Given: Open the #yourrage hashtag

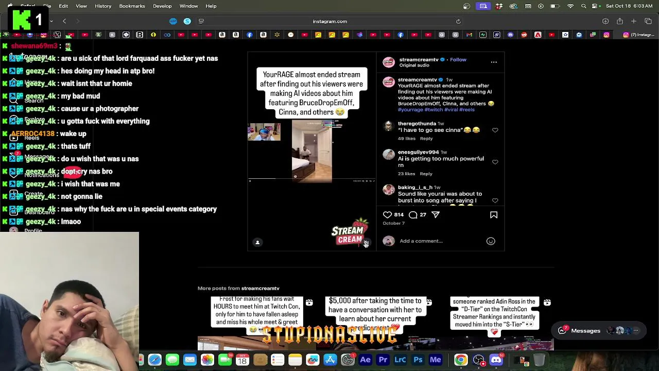Looking at the screenshot, I should [410, 110].
